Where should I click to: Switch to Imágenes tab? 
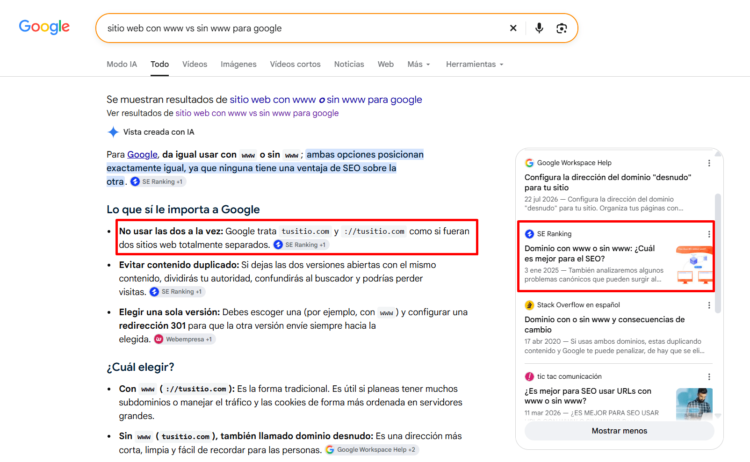[x=238, y=64]
